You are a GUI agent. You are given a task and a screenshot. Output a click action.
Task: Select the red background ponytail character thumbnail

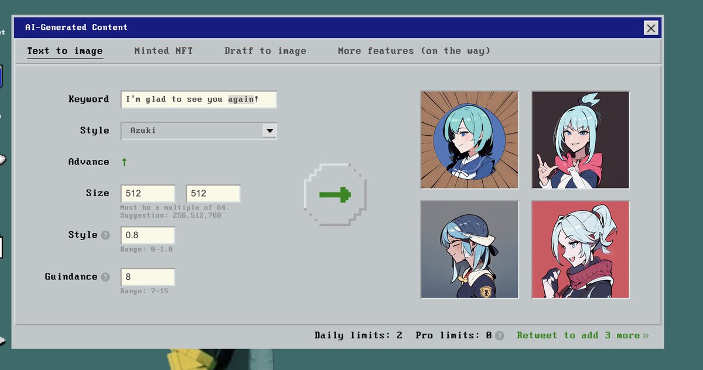tap(581, 249)
